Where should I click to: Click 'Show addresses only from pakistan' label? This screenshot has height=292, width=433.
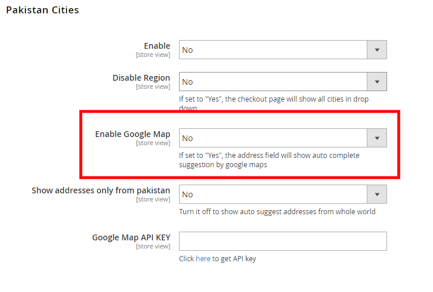tap(101, 190)
